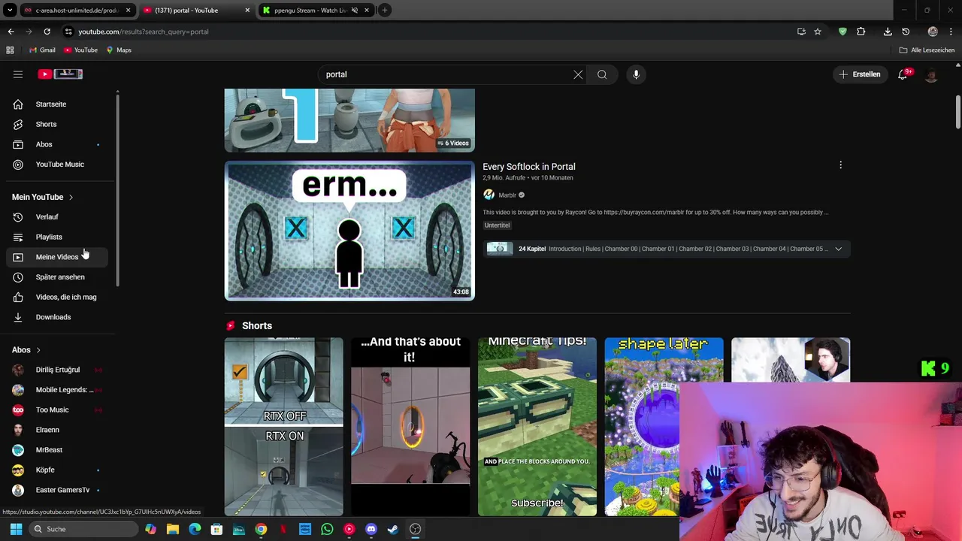Open the tab search dropdown arrow
Screen dimensions: 962x541
(10, 11)
